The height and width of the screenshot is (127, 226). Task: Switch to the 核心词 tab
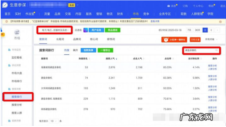(94, 39)
